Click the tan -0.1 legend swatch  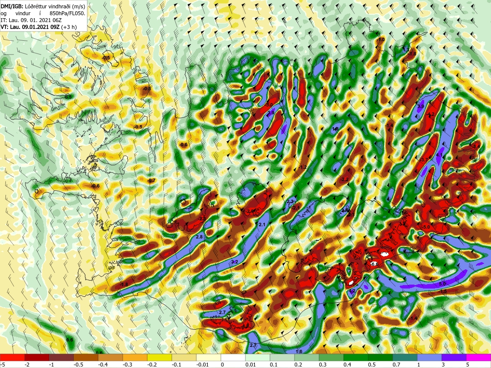pos(184,357)
